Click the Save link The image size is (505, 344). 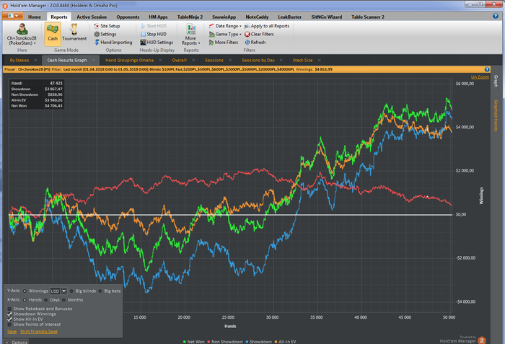pyautogui.click(x=12, y=332)
